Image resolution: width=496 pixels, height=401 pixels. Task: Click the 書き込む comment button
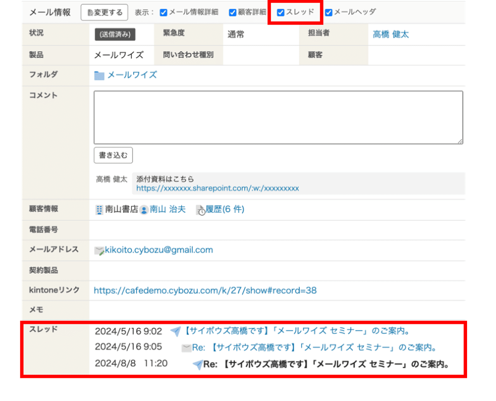click(x=113, y=156)
